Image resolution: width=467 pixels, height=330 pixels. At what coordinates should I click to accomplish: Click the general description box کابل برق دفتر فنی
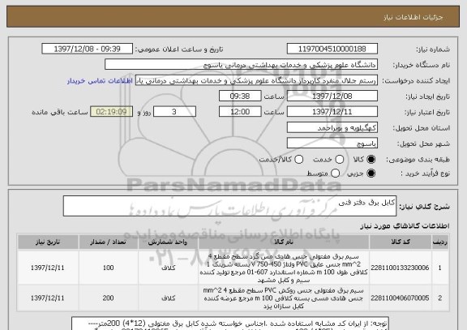[229, 206]
